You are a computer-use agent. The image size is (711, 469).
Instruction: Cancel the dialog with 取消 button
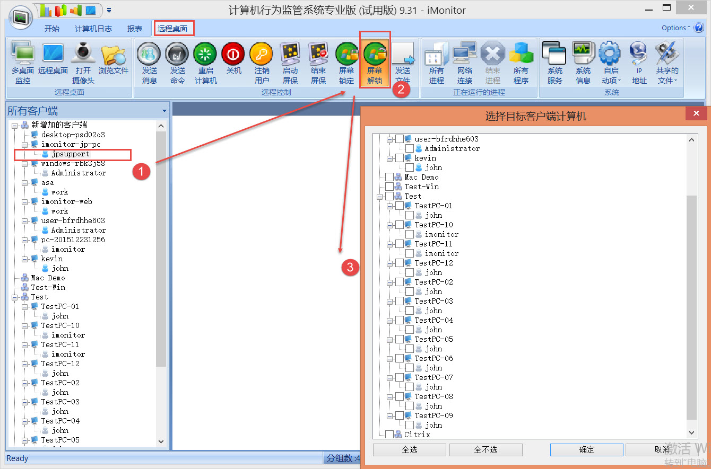[x=662, y=449]
